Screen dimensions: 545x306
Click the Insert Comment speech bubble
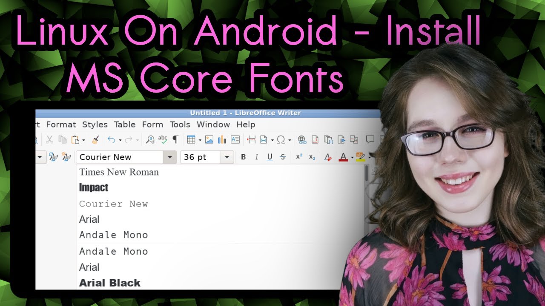(x=370, y=139)
